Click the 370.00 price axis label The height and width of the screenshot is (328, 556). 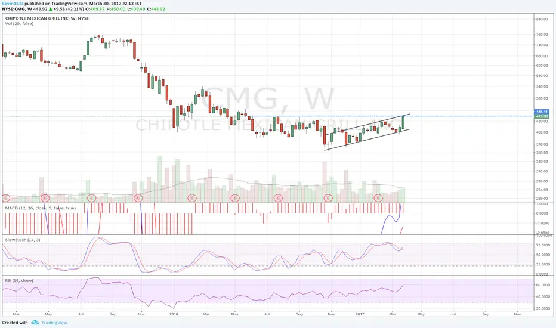coord(542,144)
